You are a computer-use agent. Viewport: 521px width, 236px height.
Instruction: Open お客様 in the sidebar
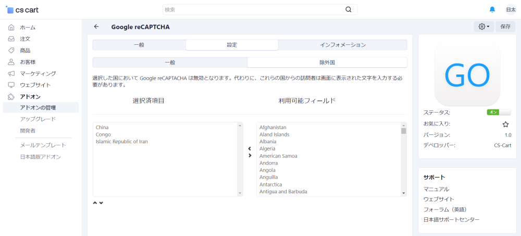point(28,62)
